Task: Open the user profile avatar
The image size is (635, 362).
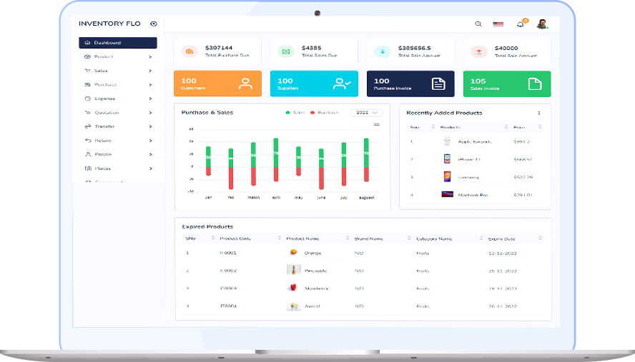Action: pos(542,24)
